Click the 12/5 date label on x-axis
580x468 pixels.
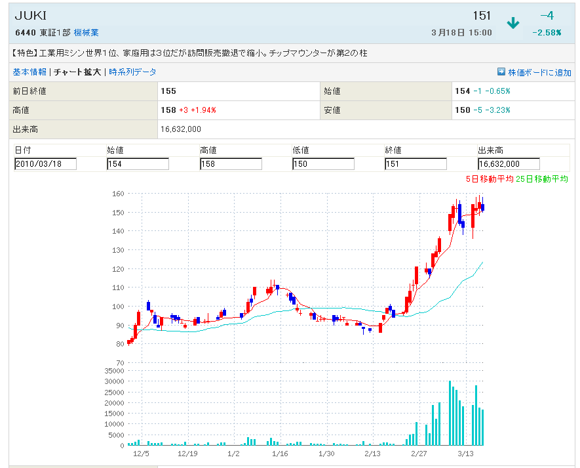coord(141,454)
